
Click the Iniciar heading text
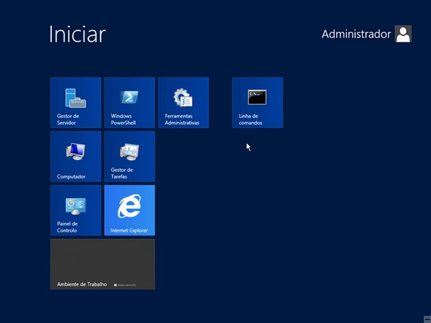[x=78, y=34]
